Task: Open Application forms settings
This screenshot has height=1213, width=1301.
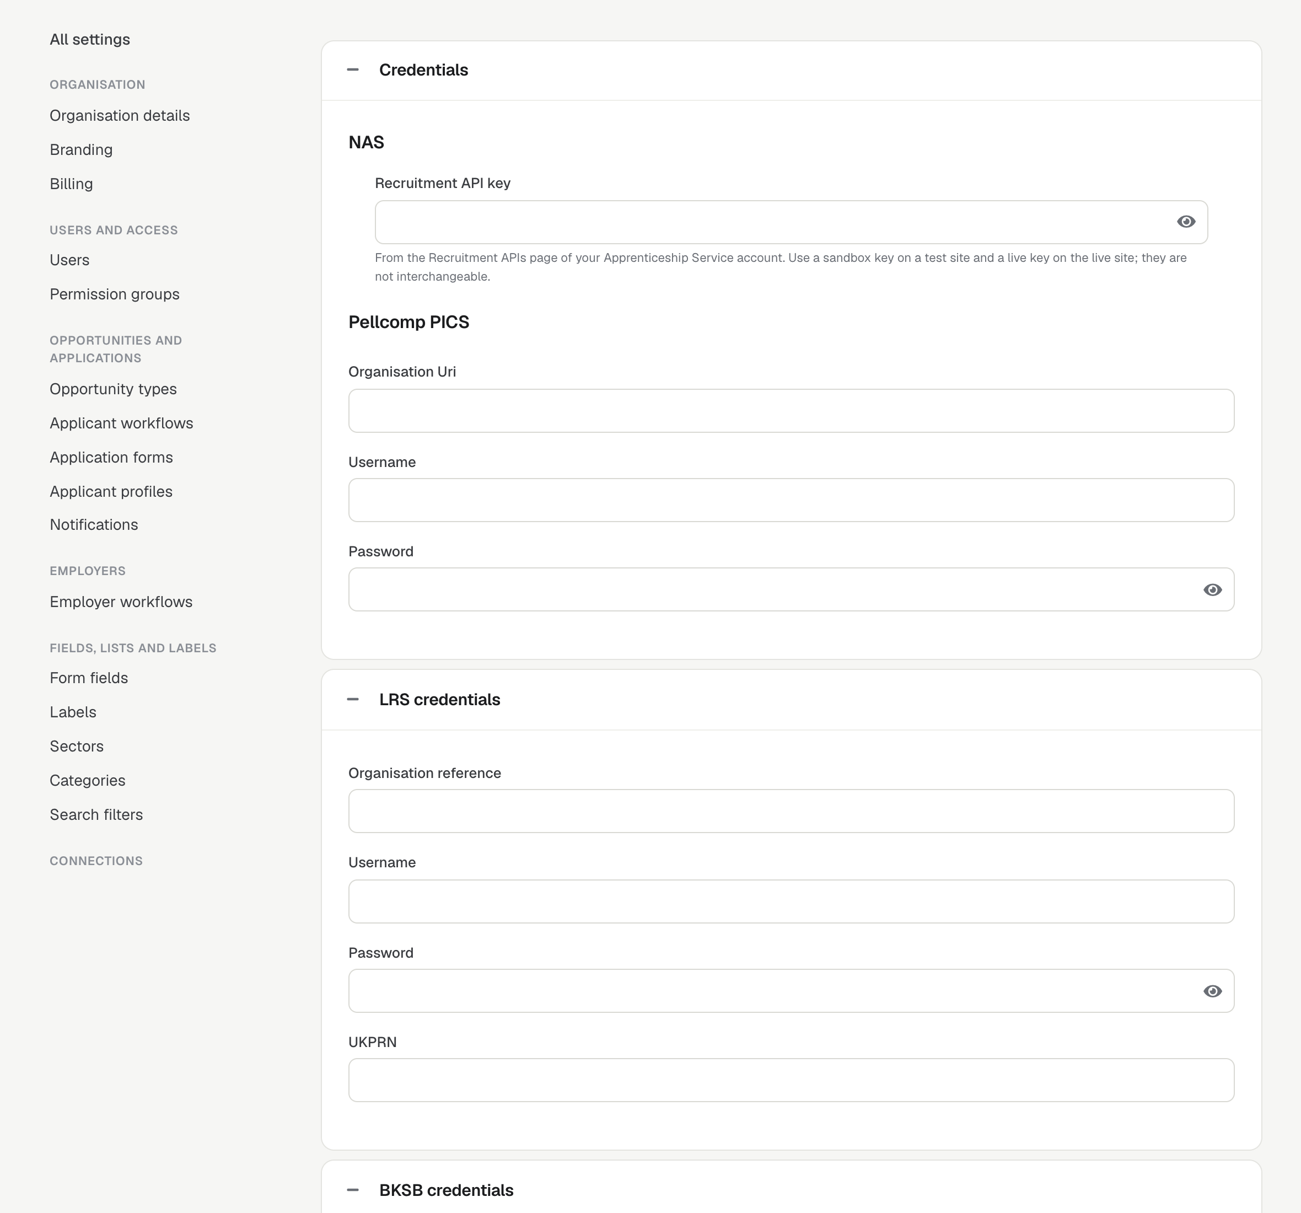Action: pyautogui.click(x=111, y=457)
